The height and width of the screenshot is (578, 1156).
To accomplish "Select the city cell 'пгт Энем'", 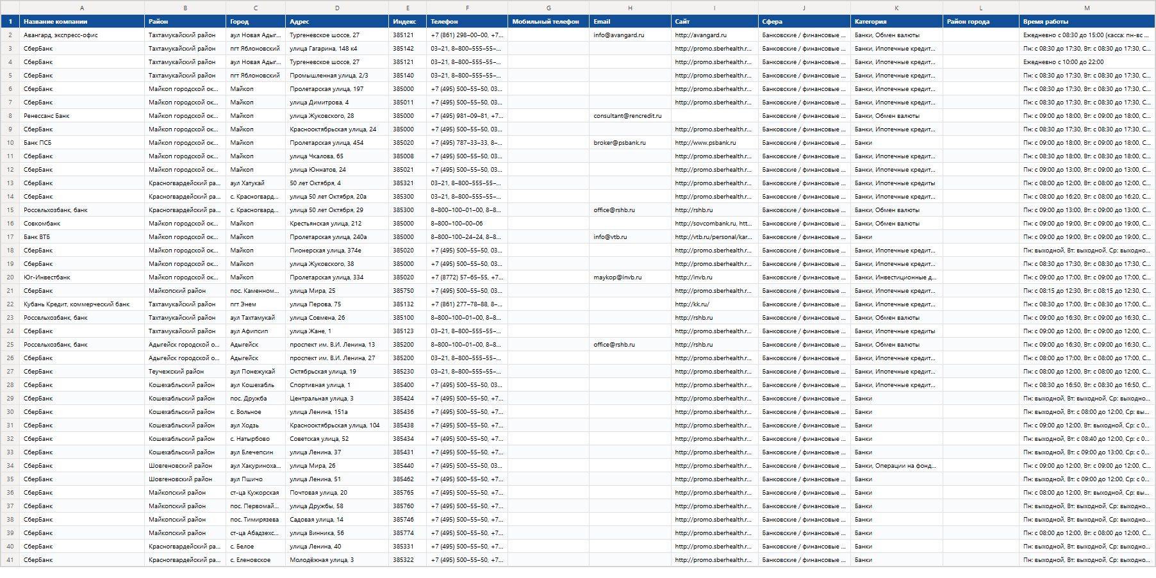I will pyautogui.click(x=256, y=304).
